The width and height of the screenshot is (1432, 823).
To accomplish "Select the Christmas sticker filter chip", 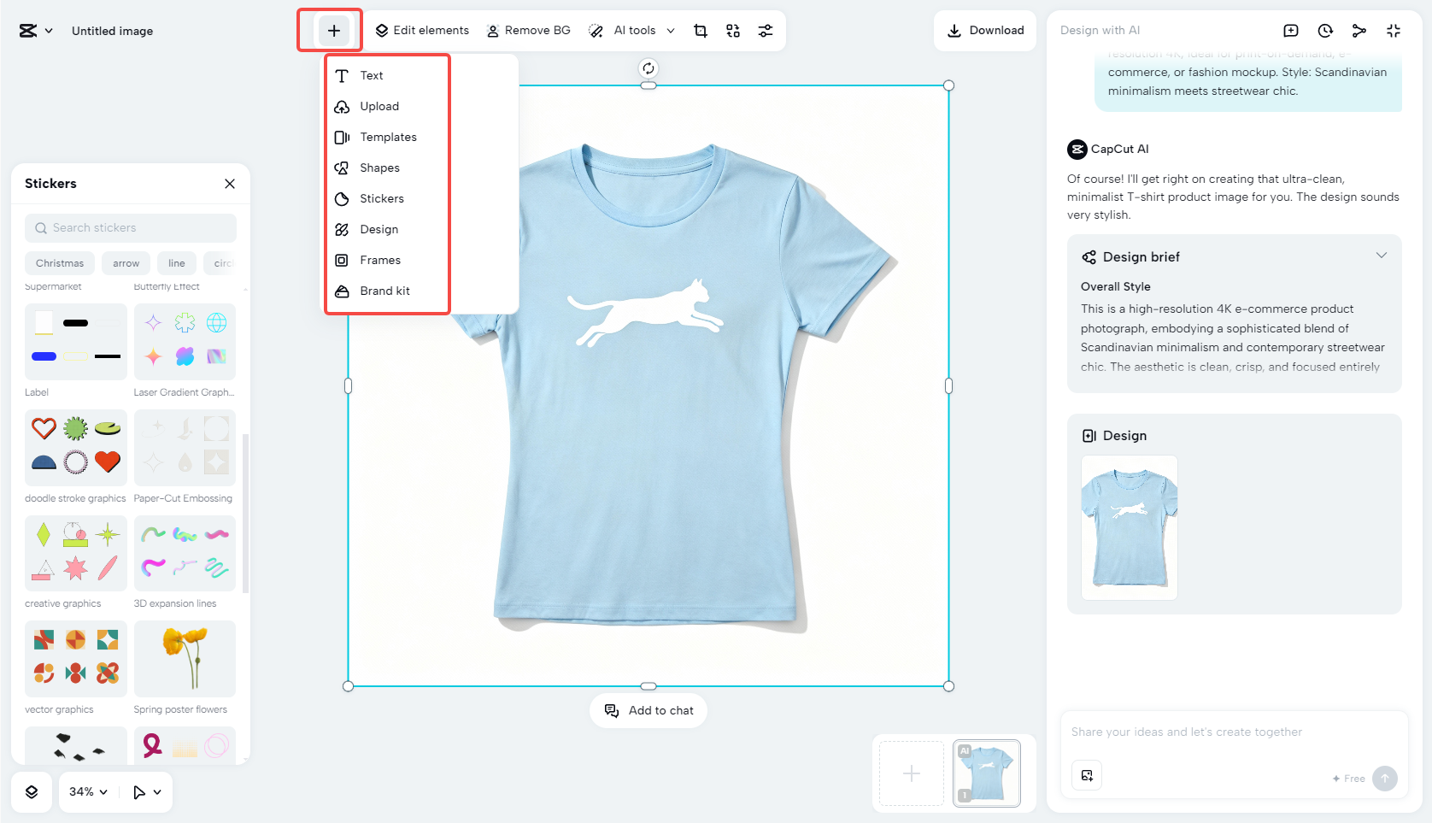I will pyautogui.click(x=60, y=263).
